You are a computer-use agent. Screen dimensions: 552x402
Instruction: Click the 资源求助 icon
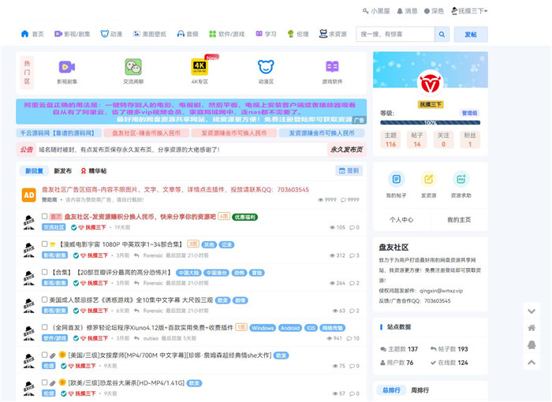[461, 179]
